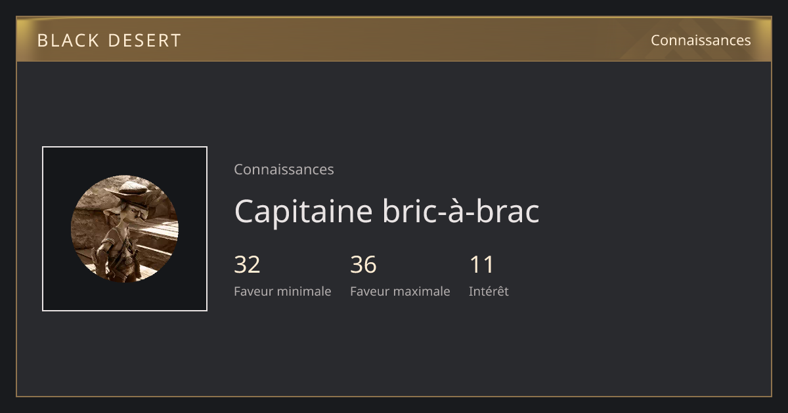Viewport: 788px width, 413px height.
Task: Click the 11 interest value
Action: tap(481, 265)
